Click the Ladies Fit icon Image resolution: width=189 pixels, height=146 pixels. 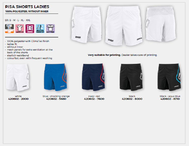[x=20, y=28]
